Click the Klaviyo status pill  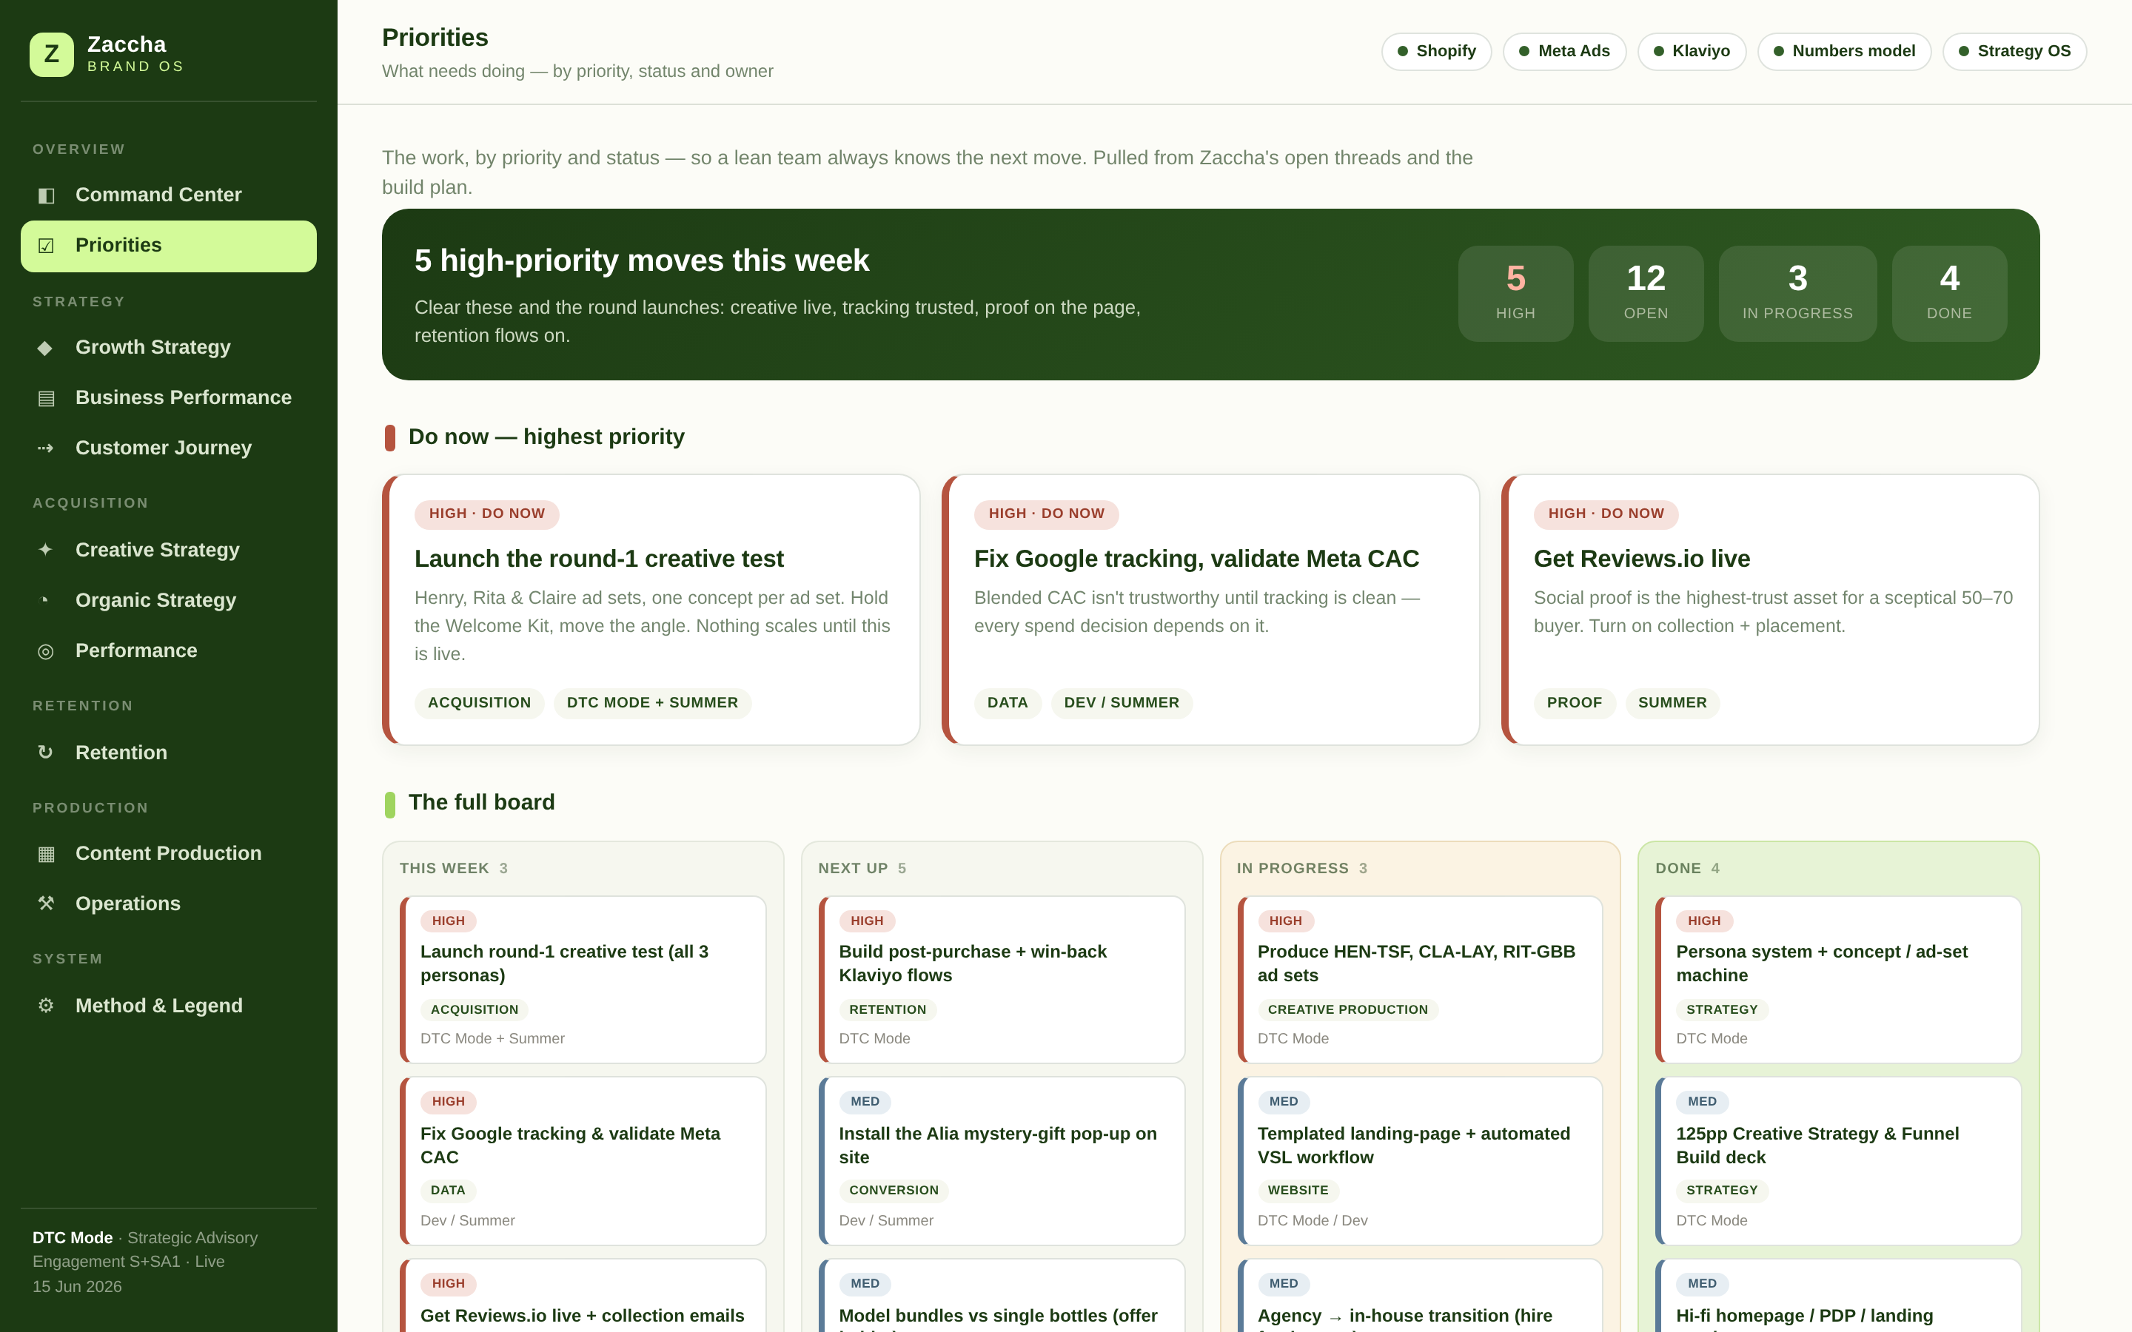click(1692, 51)
